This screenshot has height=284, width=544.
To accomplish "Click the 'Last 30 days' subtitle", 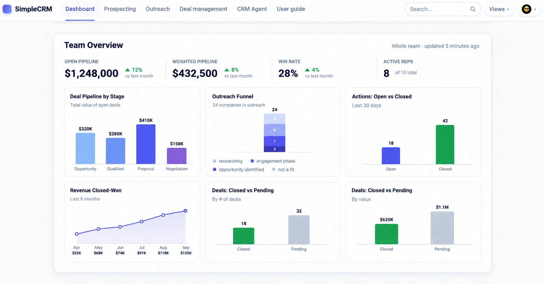I will click(x=367, y=105).
